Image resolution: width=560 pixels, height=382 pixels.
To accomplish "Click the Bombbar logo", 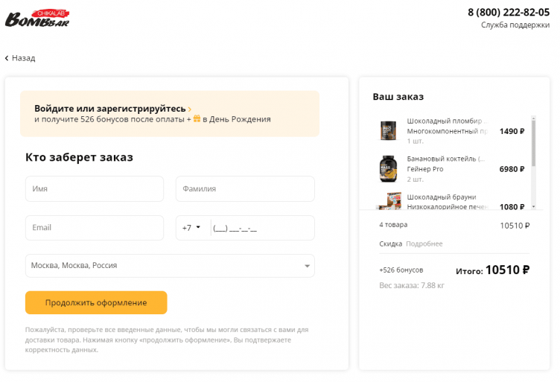I will [36, 18].
